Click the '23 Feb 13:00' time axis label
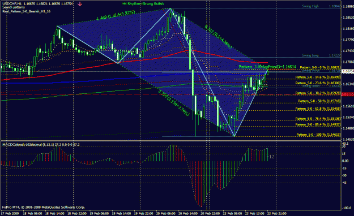Viewport: 354px width, 216px height. pos(254,213)
